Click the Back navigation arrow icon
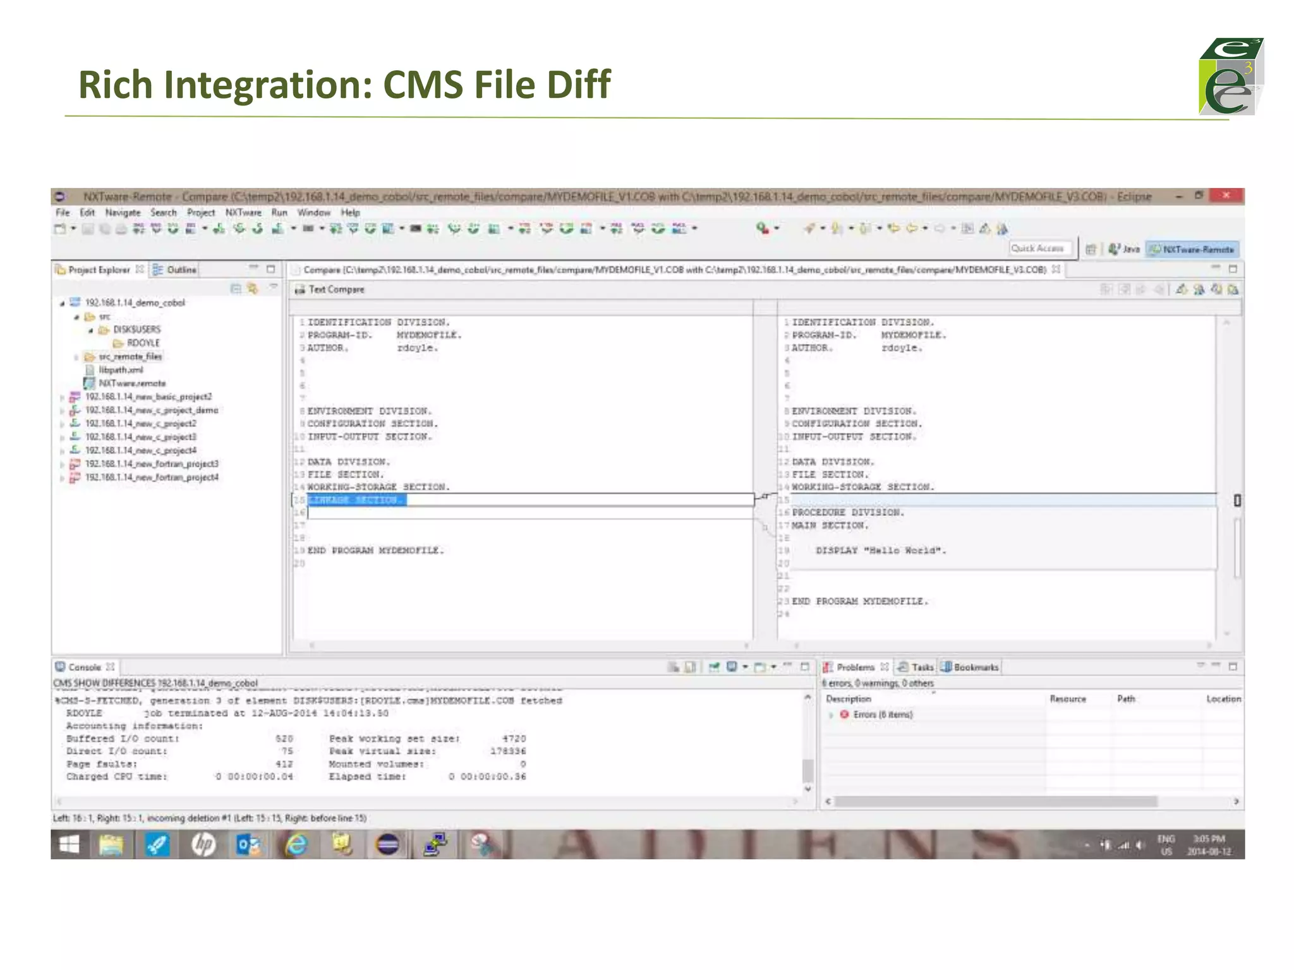This screenshot has height=970, width=1294. coord(911,229)
